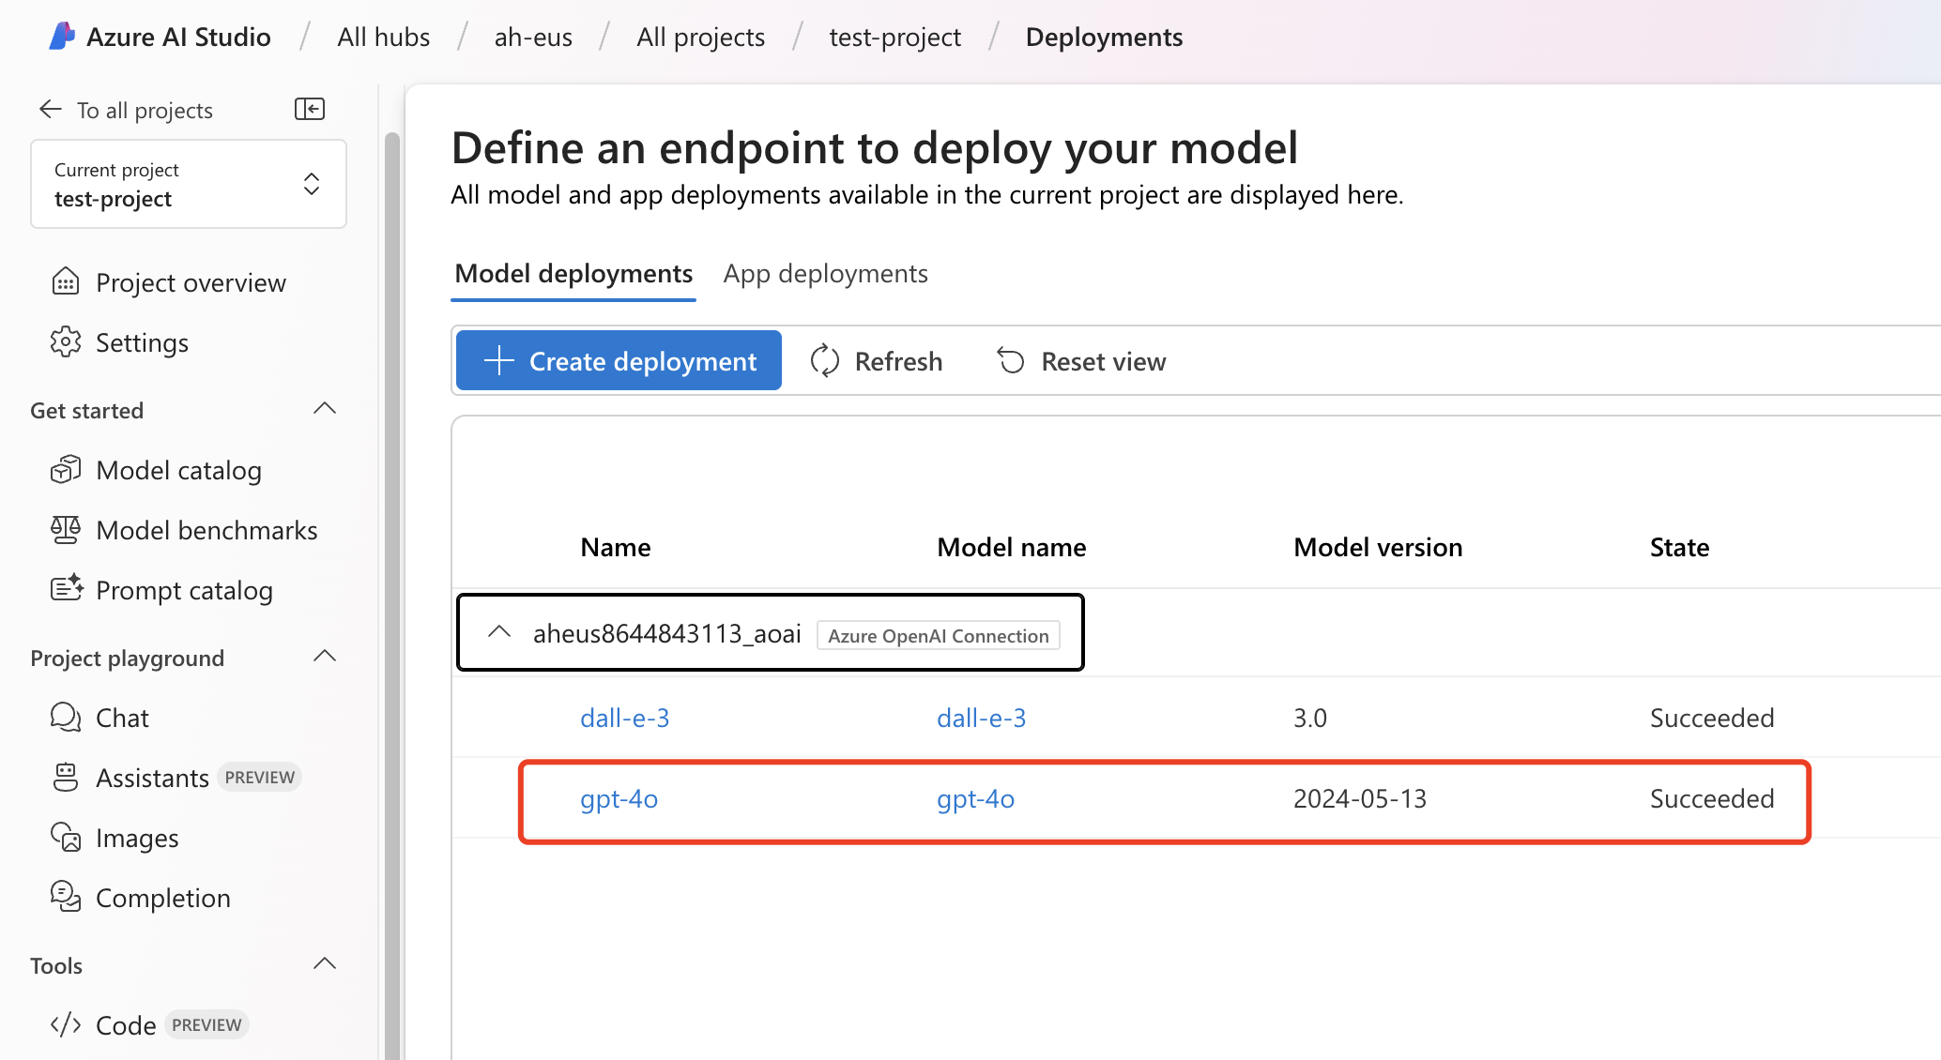Open Prompt catalog in the sidebar
This screenshot has height=1060, width=1941.
[184, 590]
